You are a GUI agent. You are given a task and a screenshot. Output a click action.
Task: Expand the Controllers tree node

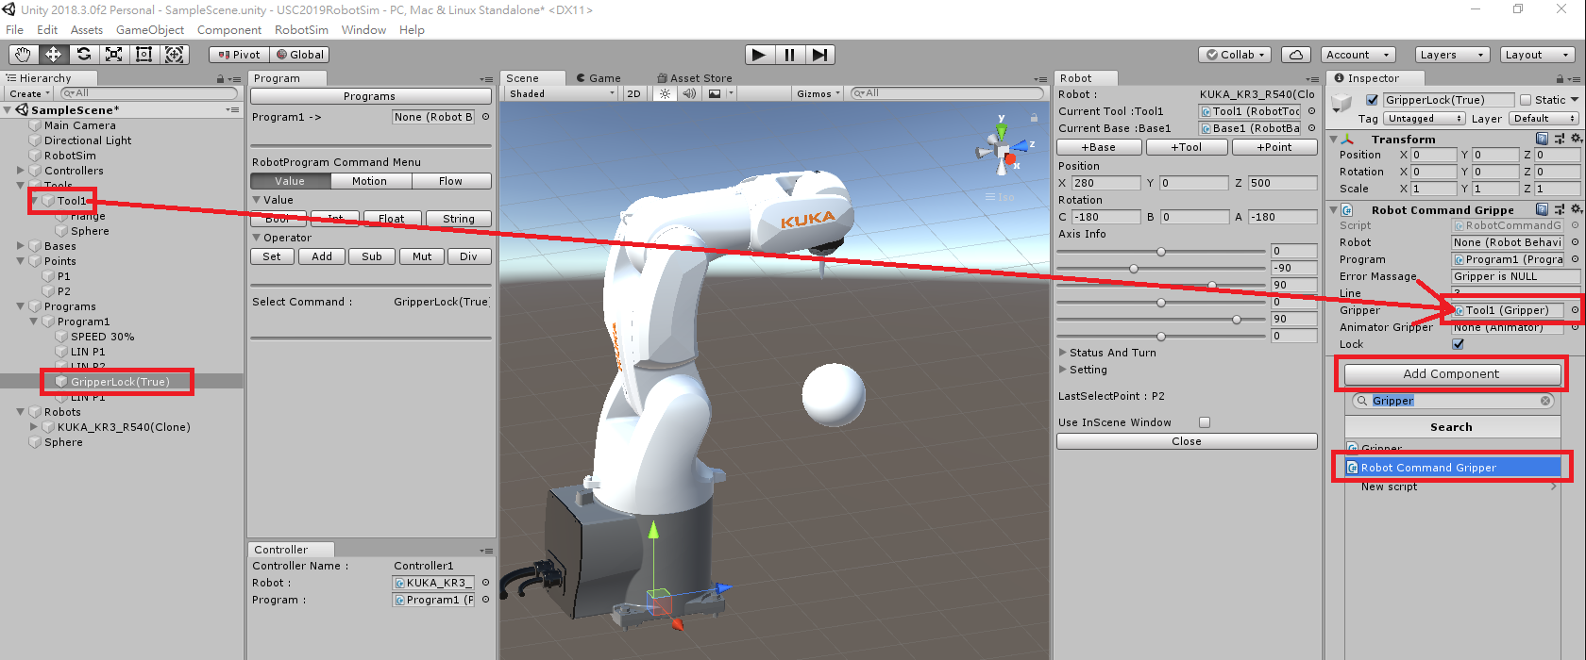click(21, 171)
